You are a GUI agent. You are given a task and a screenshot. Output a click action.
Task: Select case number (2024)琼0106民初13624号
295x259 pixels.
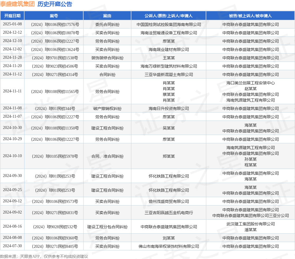55,49
